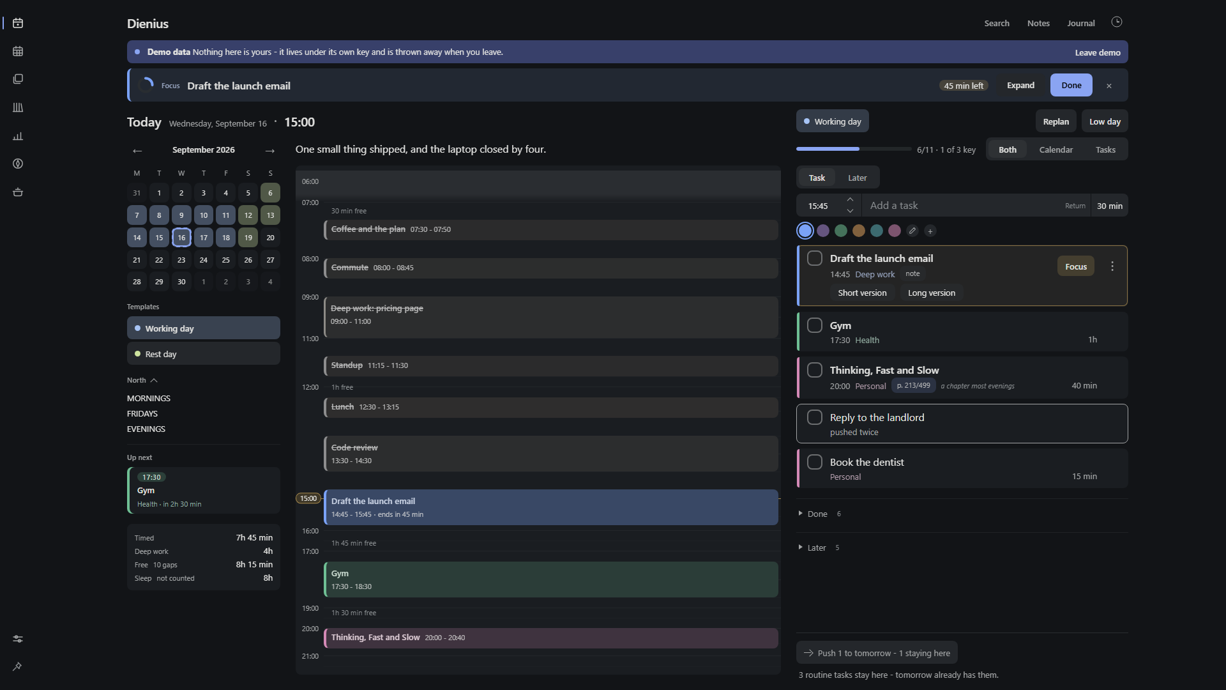
Task: Click the Low day button
Action: tap(1105, 121)
